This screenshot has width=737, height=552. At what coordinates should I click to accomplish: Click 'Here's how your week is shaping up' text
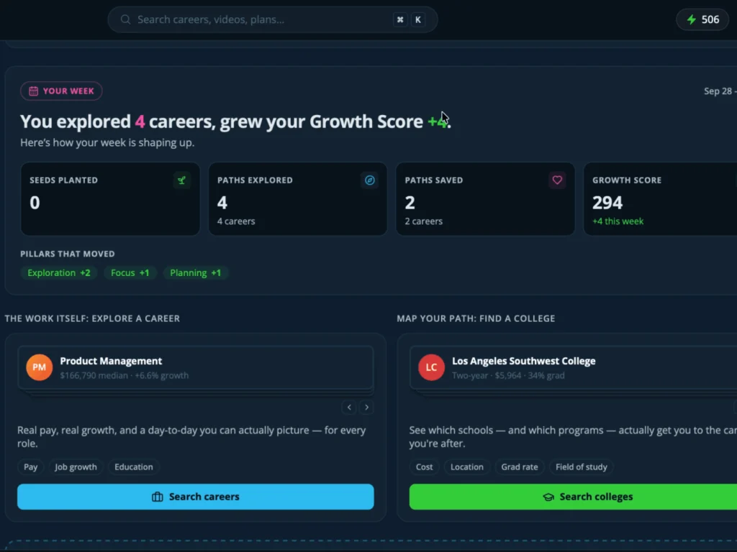(107, 143)
